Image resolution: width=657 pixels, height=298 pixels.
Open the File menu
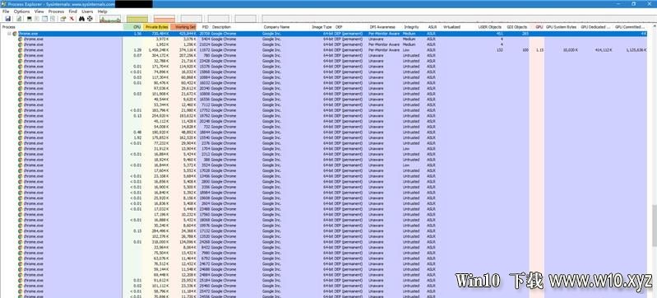[x=6, y=12]
